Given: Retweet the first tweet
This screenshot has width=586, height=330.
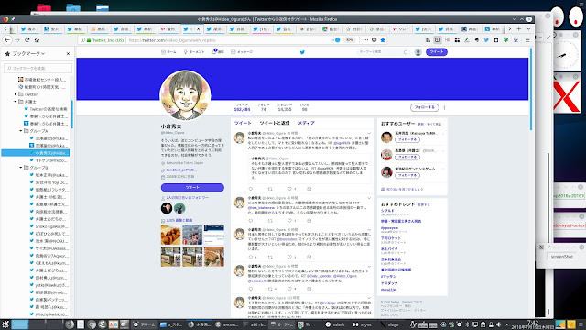Looking at the screenshot, I should tap(270, 189).
